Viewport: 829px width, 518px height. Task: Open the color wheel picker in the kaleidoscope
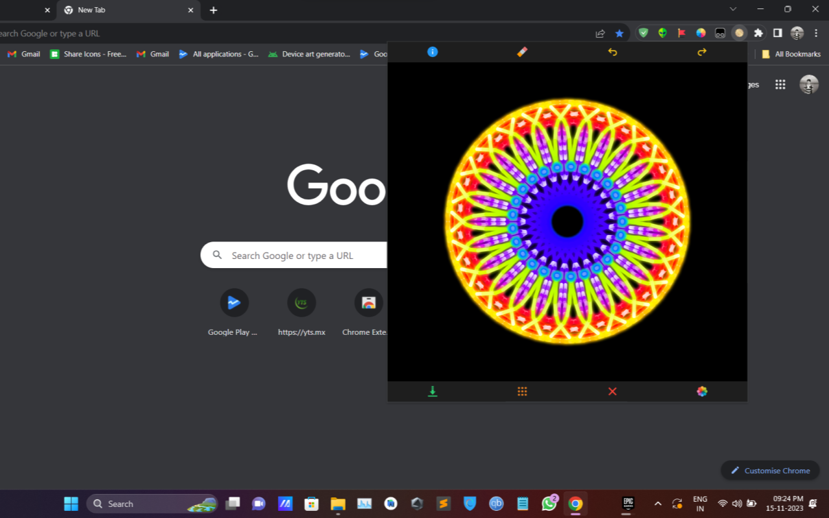coord(701,391)
